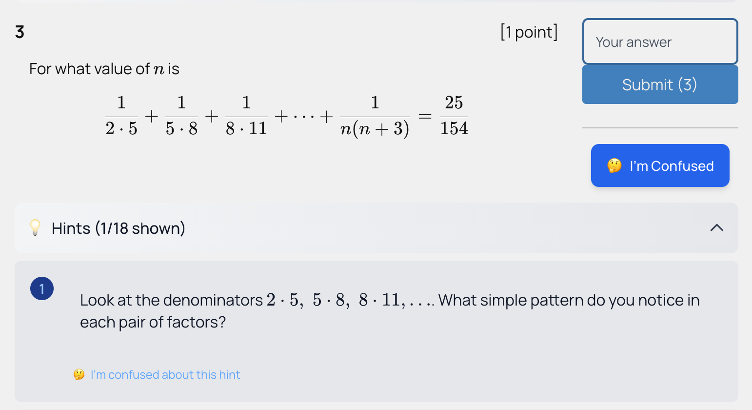Screen dimensions: 752x410
Task: Click the upward chevron on the Hints bar
Action: click(716, 227)
